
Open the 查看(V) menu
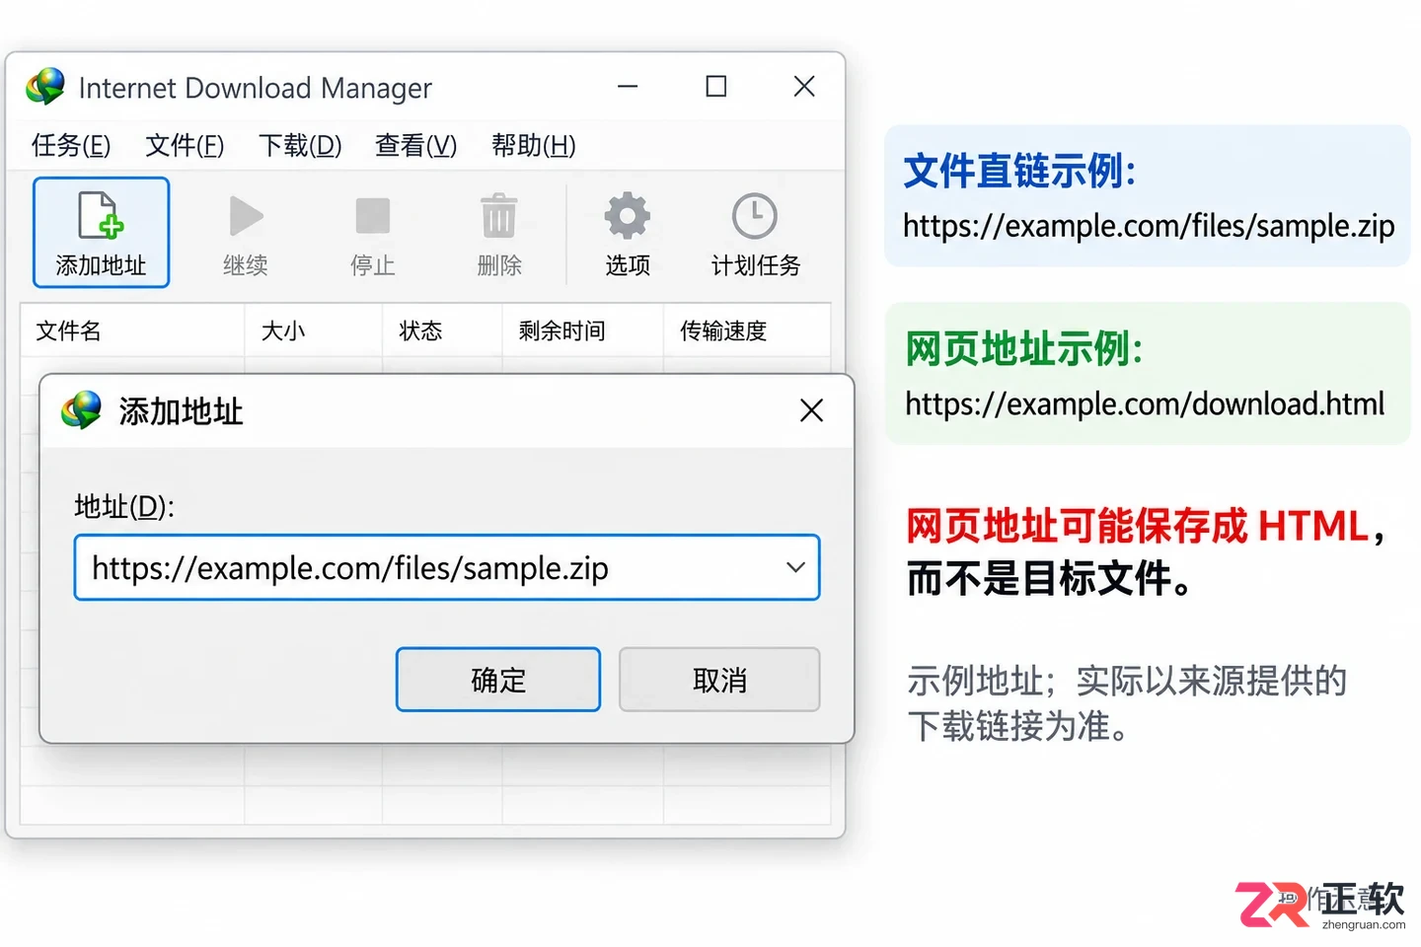pos(415,146)
